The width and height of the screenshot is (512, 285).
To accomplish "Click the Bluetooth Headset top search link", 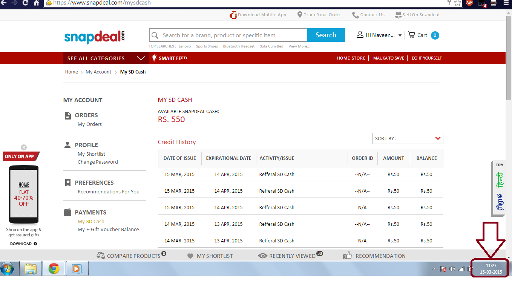I will 239,46.
